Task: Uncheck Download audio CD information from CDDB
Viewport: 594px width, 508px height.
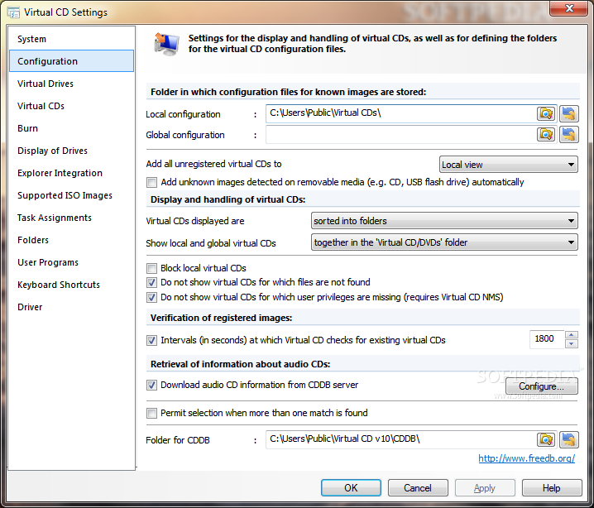Action: [152, 386]
